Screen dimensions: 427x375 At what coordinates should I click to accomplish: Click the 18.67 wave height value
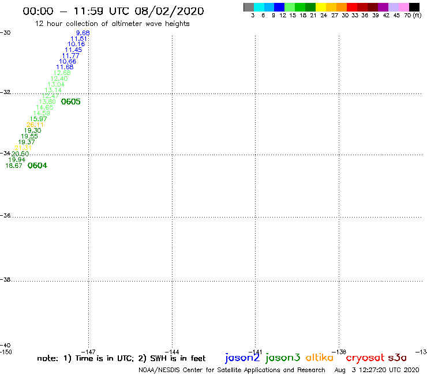coord(14,166)
